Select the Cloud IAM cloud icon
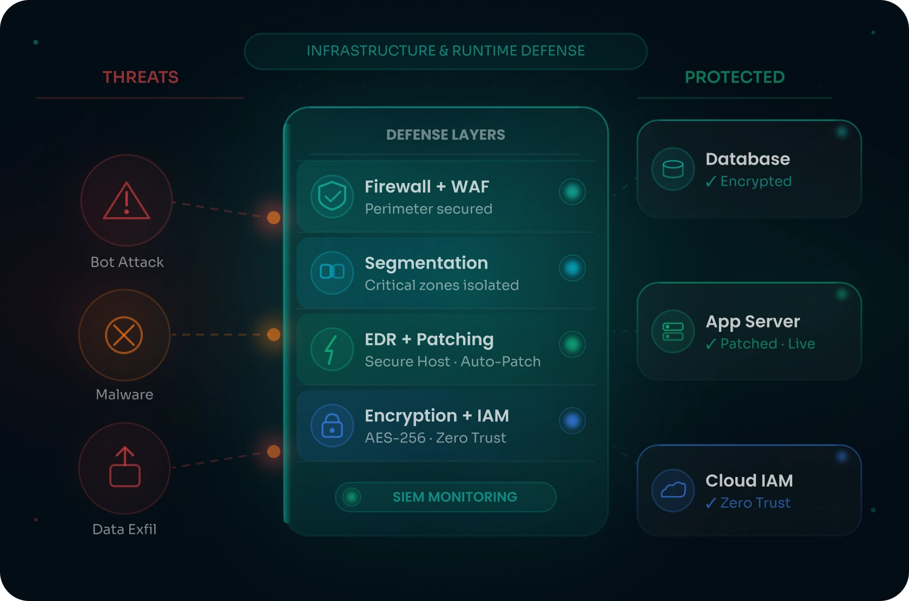 pos(673,491)
